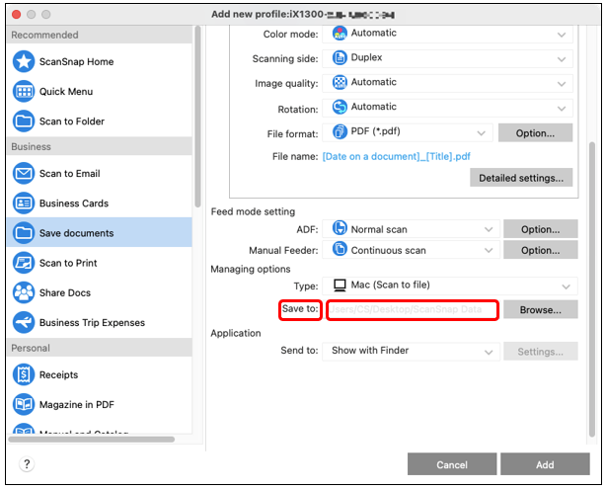Expand the Image quality dropdown
The width and height of the screenshot is (606, 490).
pyautogui.click(x=447, y=83)
